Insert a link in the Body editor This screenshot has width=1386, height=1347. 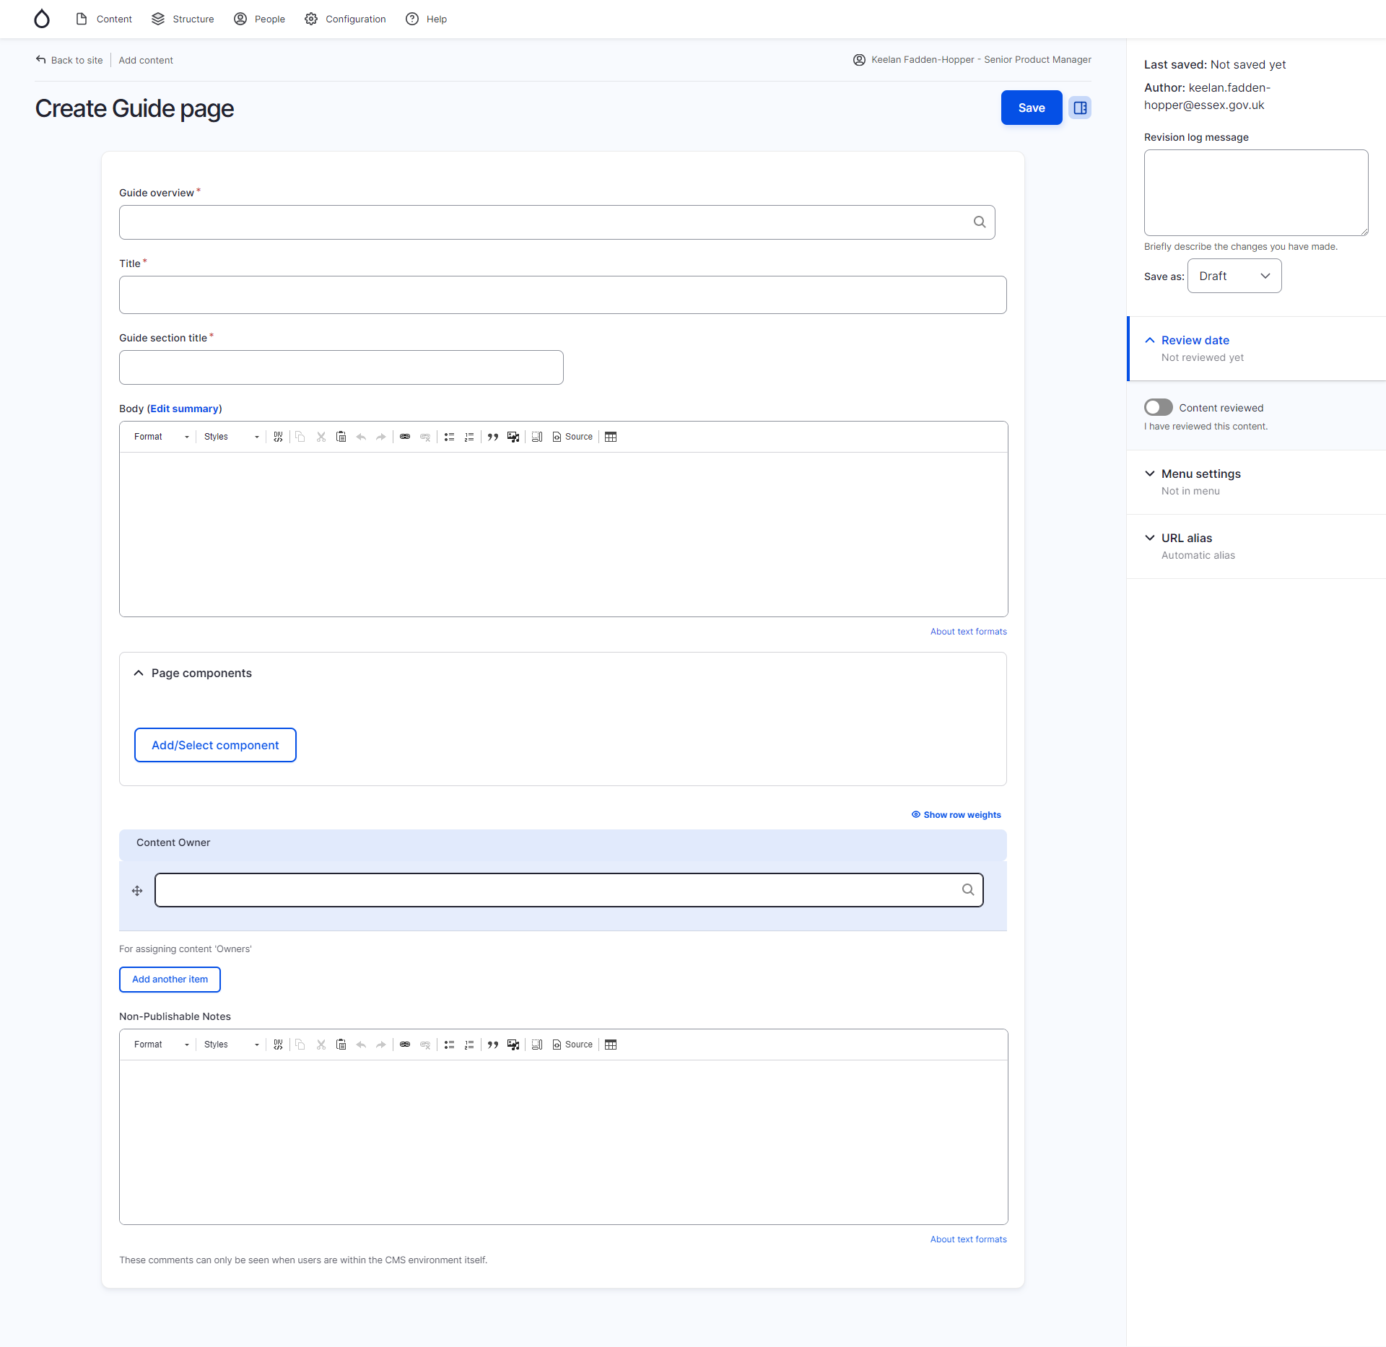pyautogui.click(x=405, y=437)
